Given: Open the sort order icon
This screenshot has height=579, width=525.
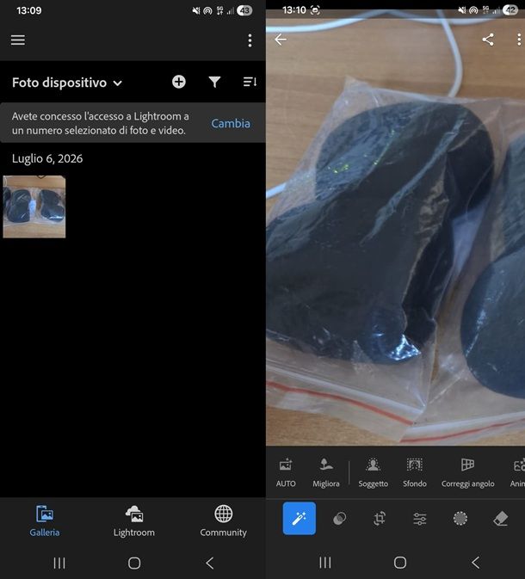Looking at the screenshot, I should tap(250, 82).
